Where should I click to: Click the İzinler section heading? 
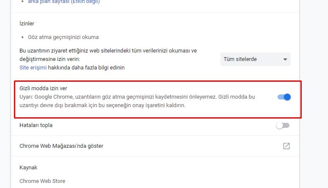tap(27, 23)
